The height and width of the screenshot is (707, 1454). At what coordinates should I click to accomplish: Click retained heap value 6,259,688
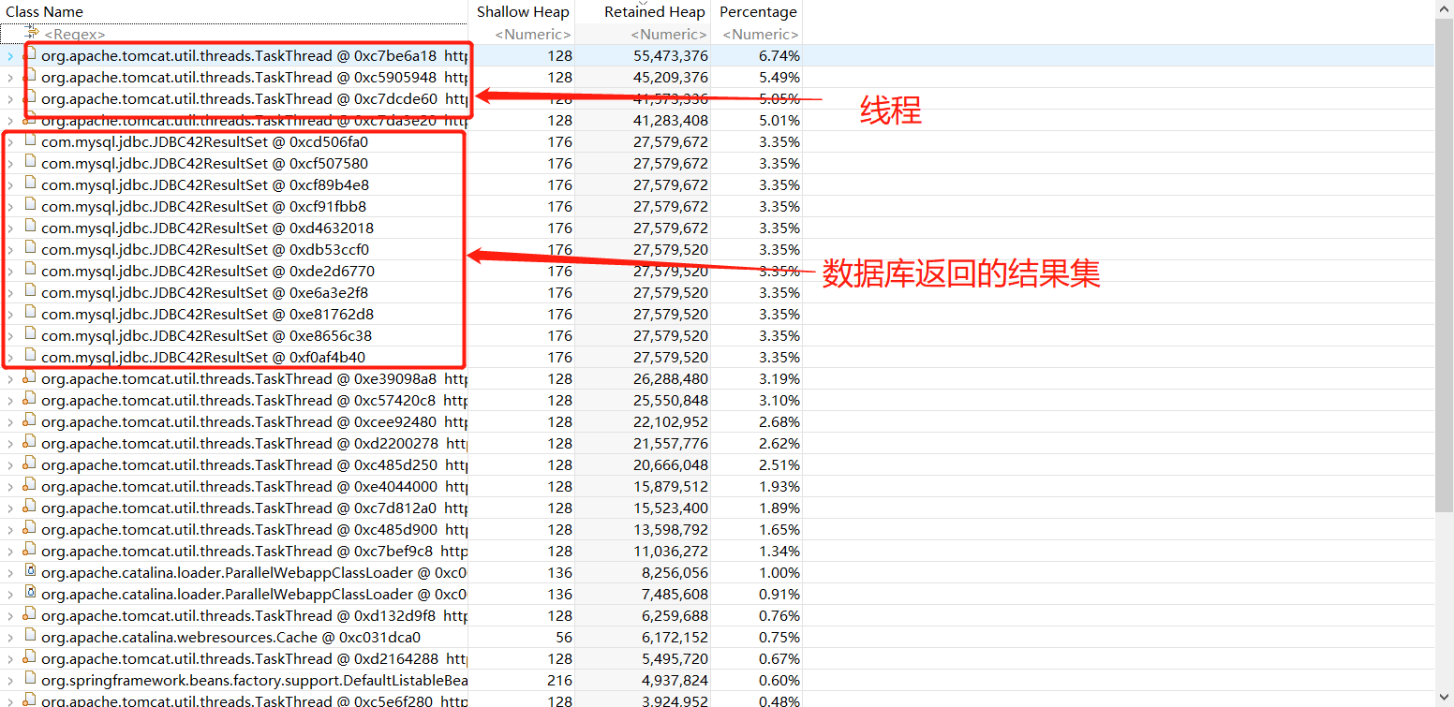(675, 615)
